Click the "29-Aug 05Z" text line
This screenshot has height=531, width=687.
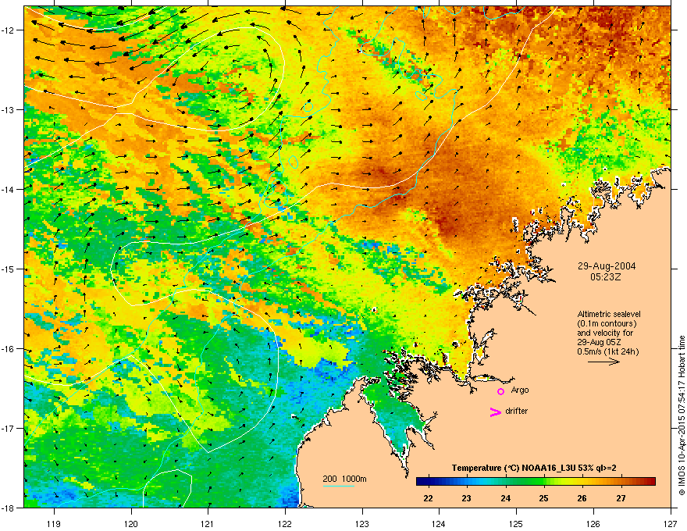599,342
